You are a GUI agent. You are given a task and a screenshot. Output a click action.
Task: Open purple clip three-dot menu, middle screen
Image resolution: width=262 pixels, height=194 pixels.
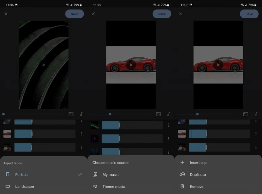[x=169, y=139]
